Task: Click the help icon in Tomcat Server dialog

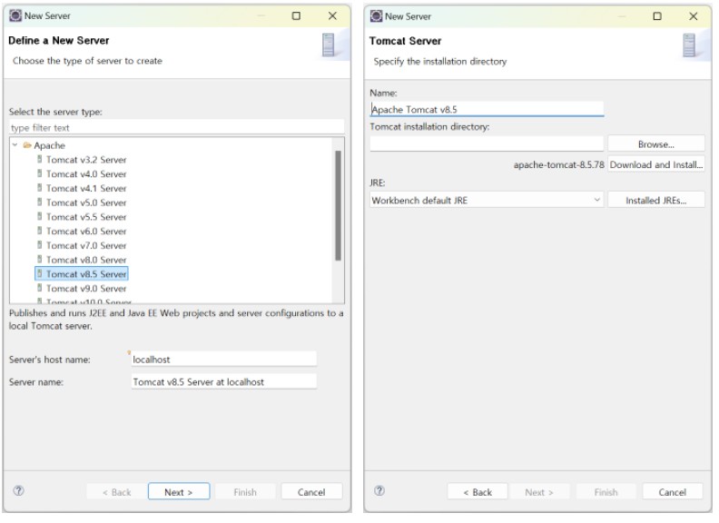Action: coord(379,491)
